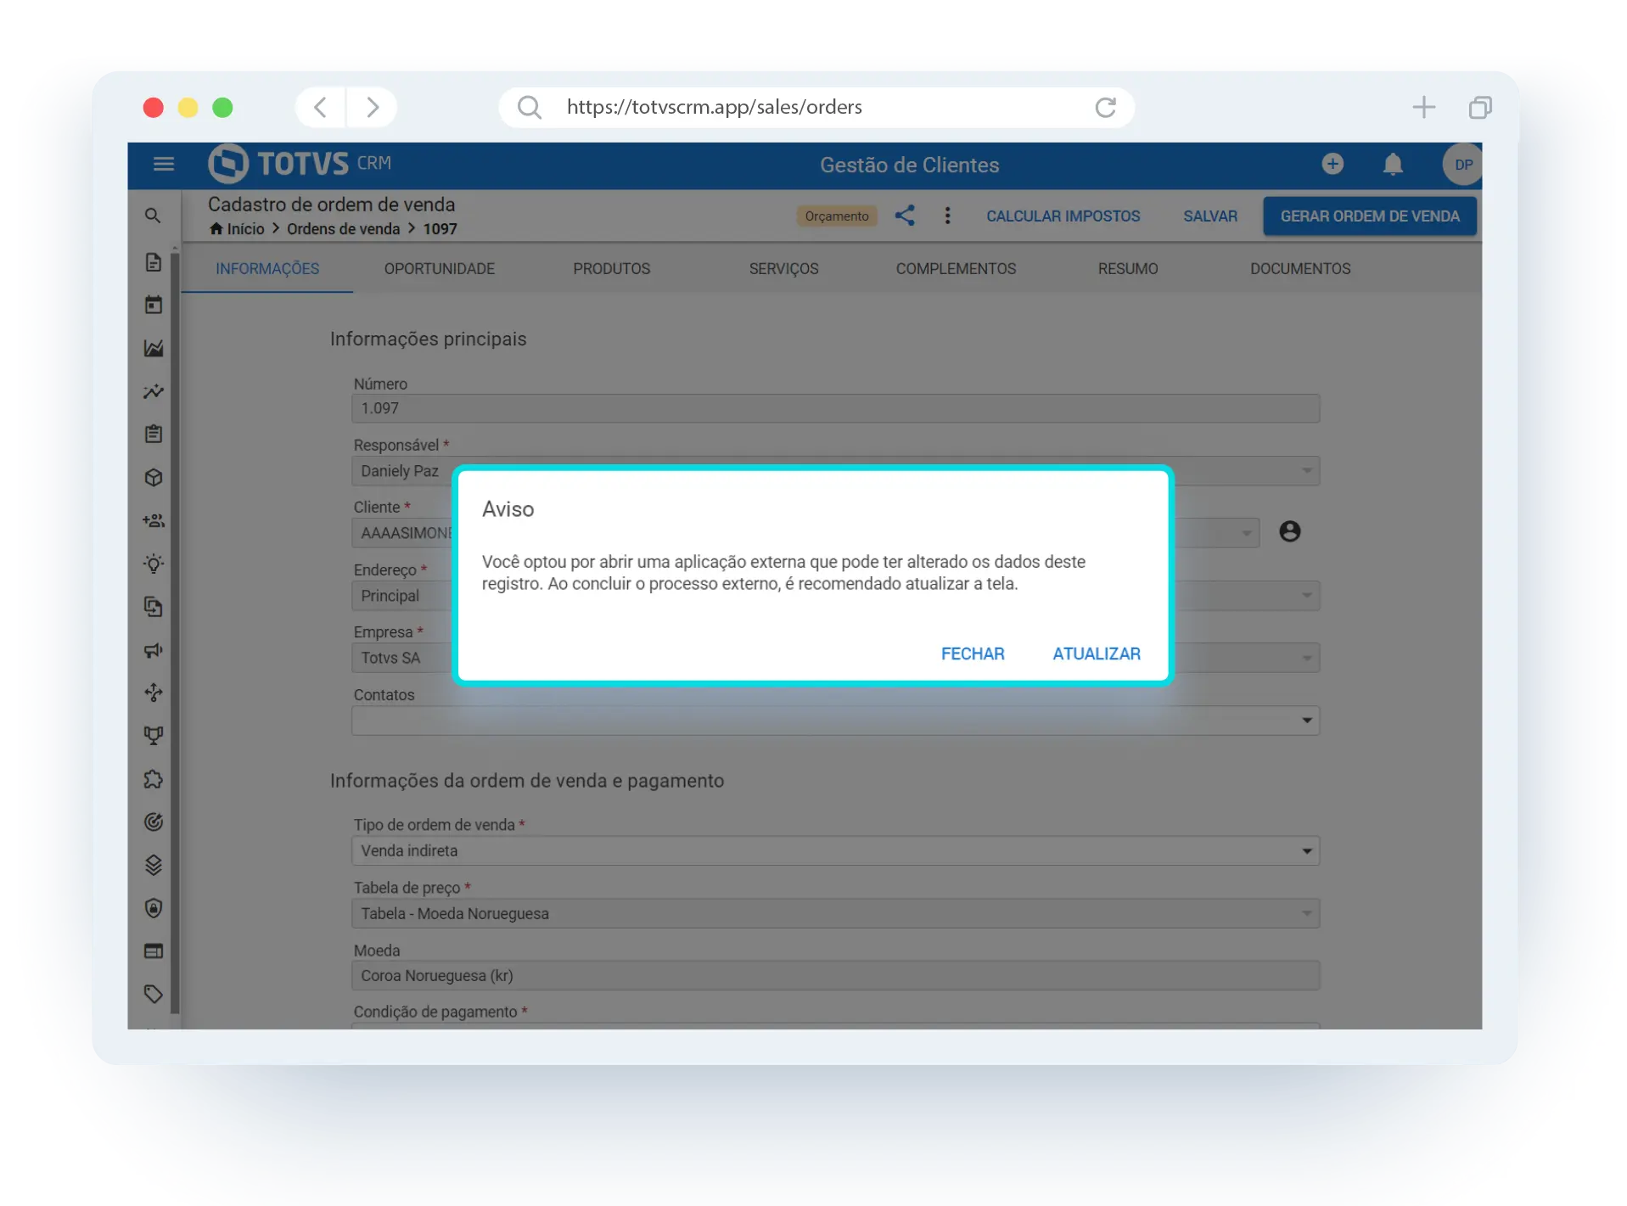Go to Ordens de venda breadcrumb
The height and width of the screenshot is (1206, 1627).
tap(343, 228)
